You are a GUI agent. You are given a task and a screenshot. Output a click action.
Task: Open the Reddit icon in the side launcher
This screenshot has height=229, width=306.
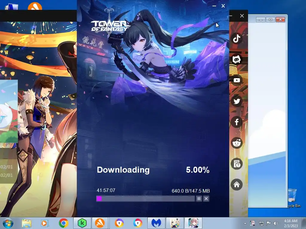[237, 143]
